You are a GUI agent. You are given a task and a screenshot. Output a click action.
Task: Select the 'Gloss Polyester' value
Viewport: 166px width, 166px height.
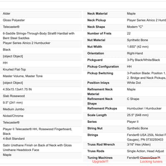(x=14, y=20)
